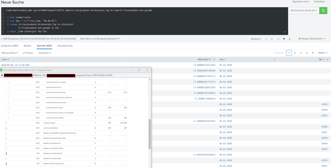
Task: Export results with download icon
Action: (x=290, y=39)
